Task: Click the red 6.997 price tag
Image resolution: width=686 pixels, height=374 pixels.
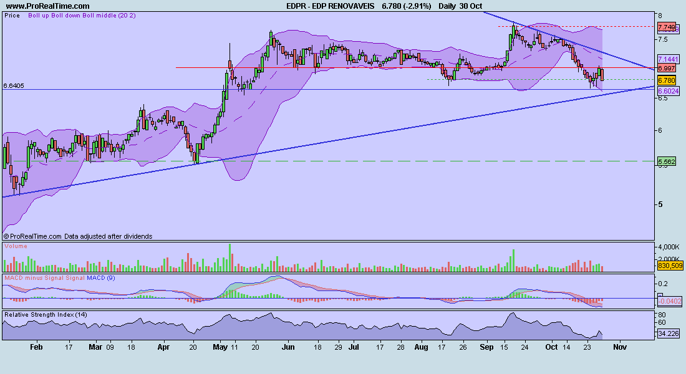Action: point(667,68)
